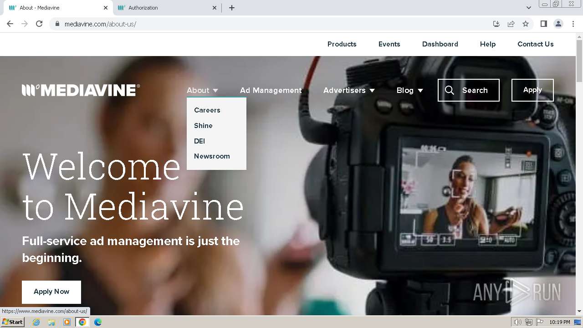Screen dimensions: 583x328
Task: Open the Contact Us link
Action: (x=536, y=44)
